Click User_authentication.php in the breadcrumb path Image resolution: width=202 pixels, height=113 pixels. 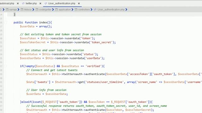point(111,9)
